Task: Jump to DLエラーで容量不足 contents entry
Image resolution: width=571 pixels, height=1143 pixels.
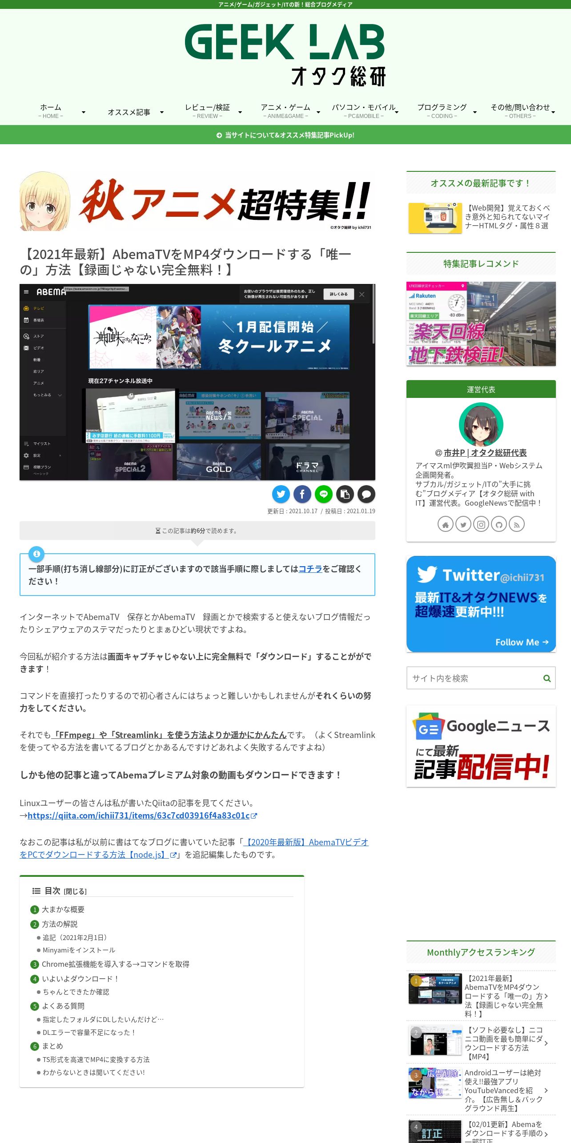Action: [x=89, y=1032]
